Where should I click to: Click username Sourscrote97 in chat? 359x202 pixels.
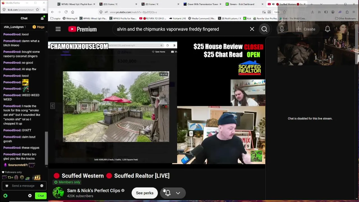(x=17, y=165)
